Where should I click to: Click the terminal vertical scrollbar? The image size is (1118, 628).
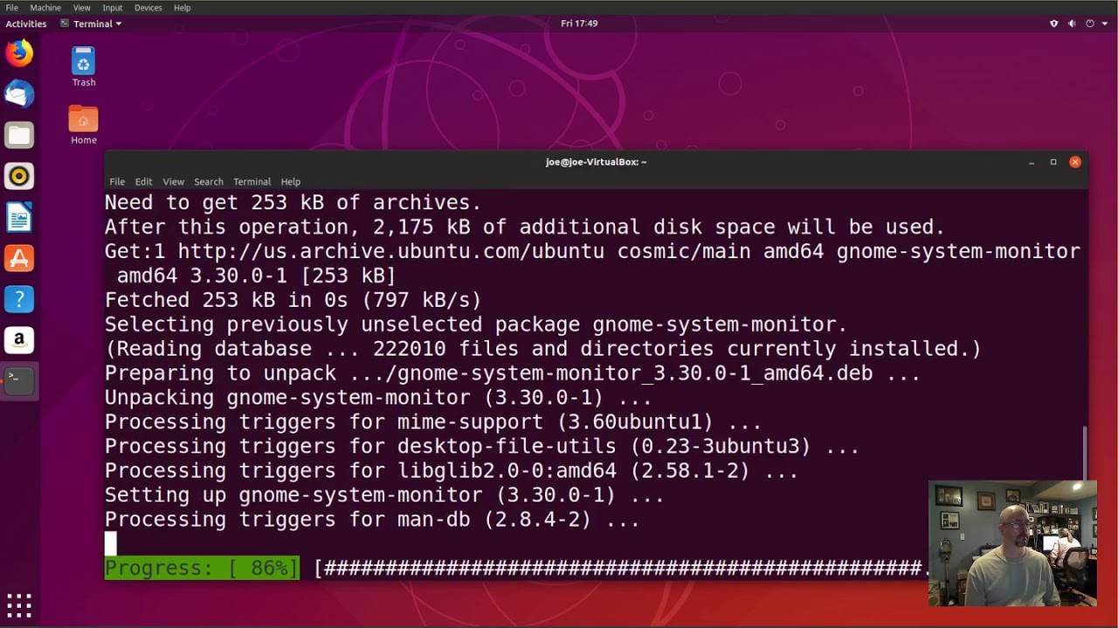point(1085,453)
